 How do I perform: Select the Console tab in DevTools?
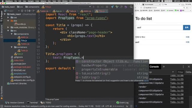point(154,67)
